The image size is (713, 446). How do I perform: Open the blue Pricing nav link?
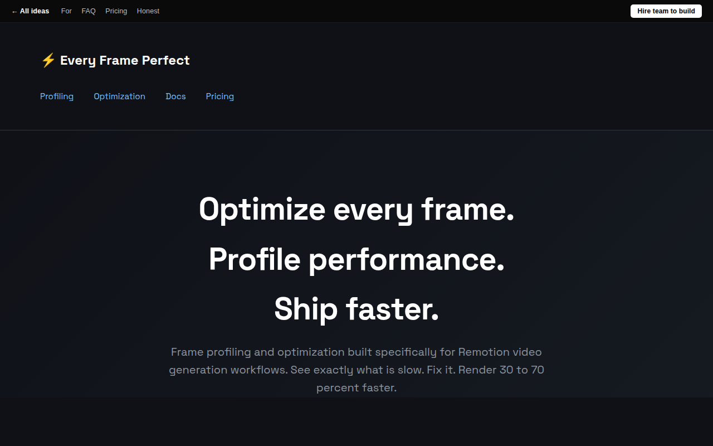220,96
